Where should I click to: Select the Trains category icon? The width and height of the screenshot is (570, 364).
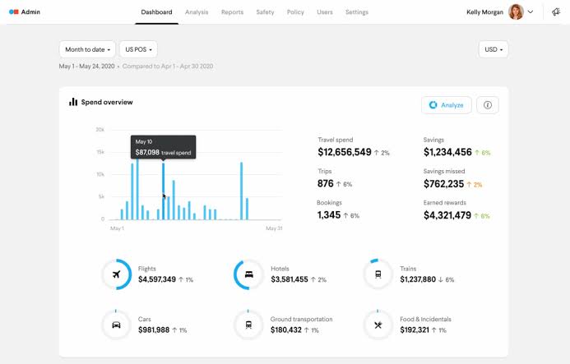click(378, 274)
